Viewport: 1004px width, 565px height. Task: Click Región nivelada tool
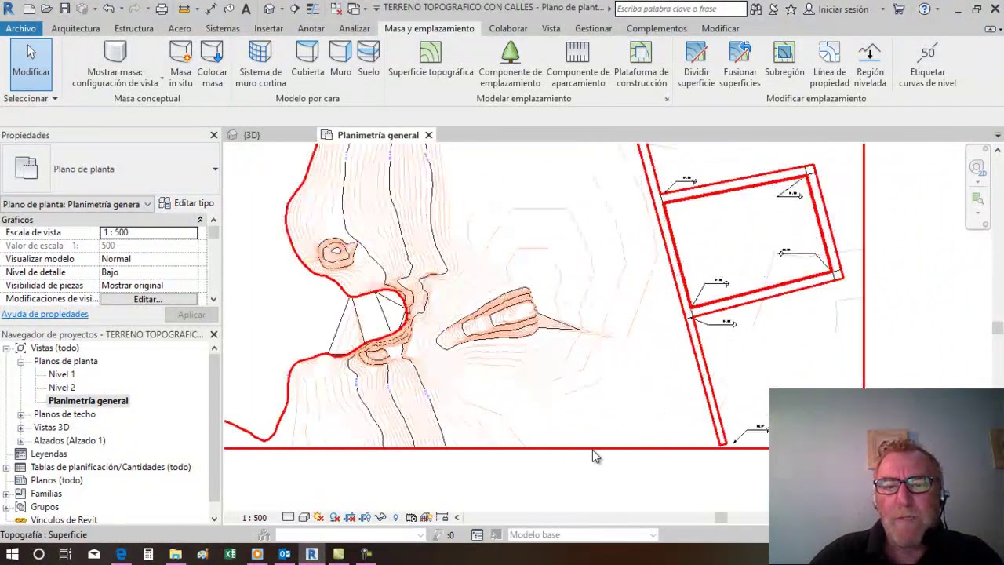(x=870, y=63)
